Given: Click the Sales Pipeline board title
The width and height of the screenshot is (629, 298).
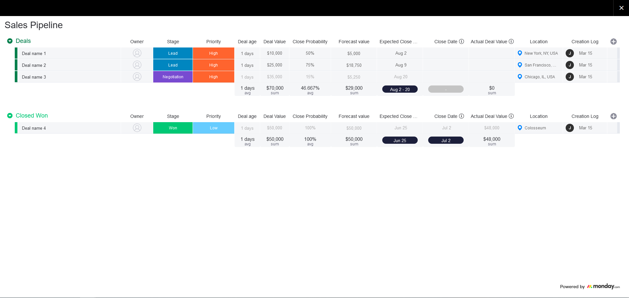Looking at the screenshot, I should pyautogui.click(x=33, y=25).
